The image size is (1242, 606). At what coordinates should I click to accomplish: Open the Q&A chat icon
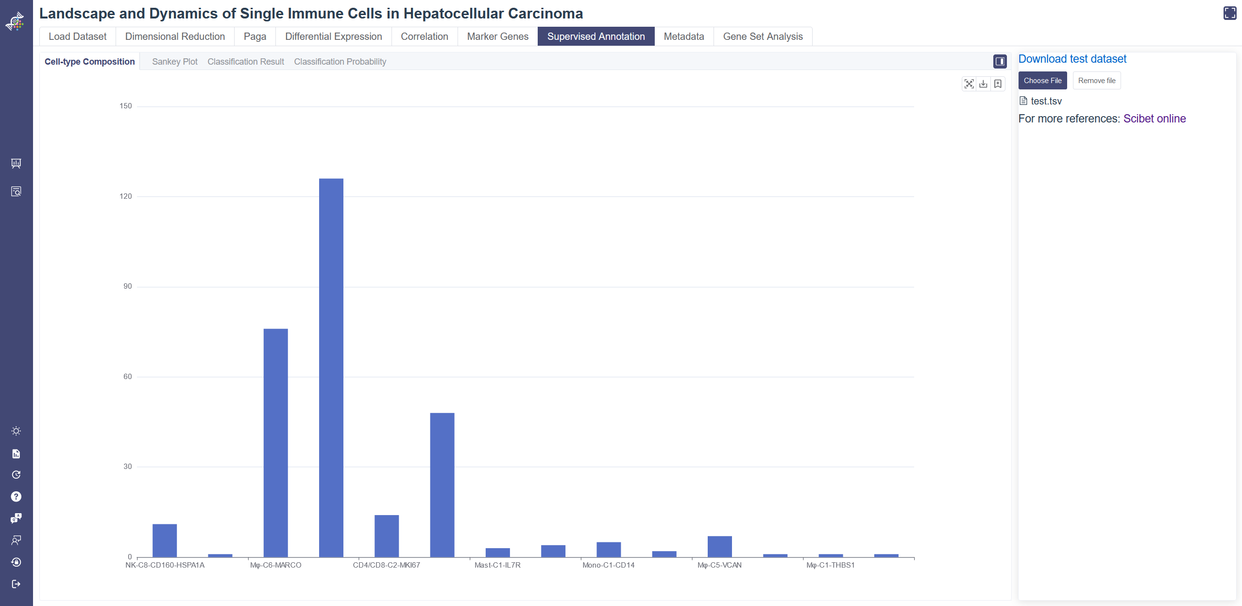click(x=16, y=518)
